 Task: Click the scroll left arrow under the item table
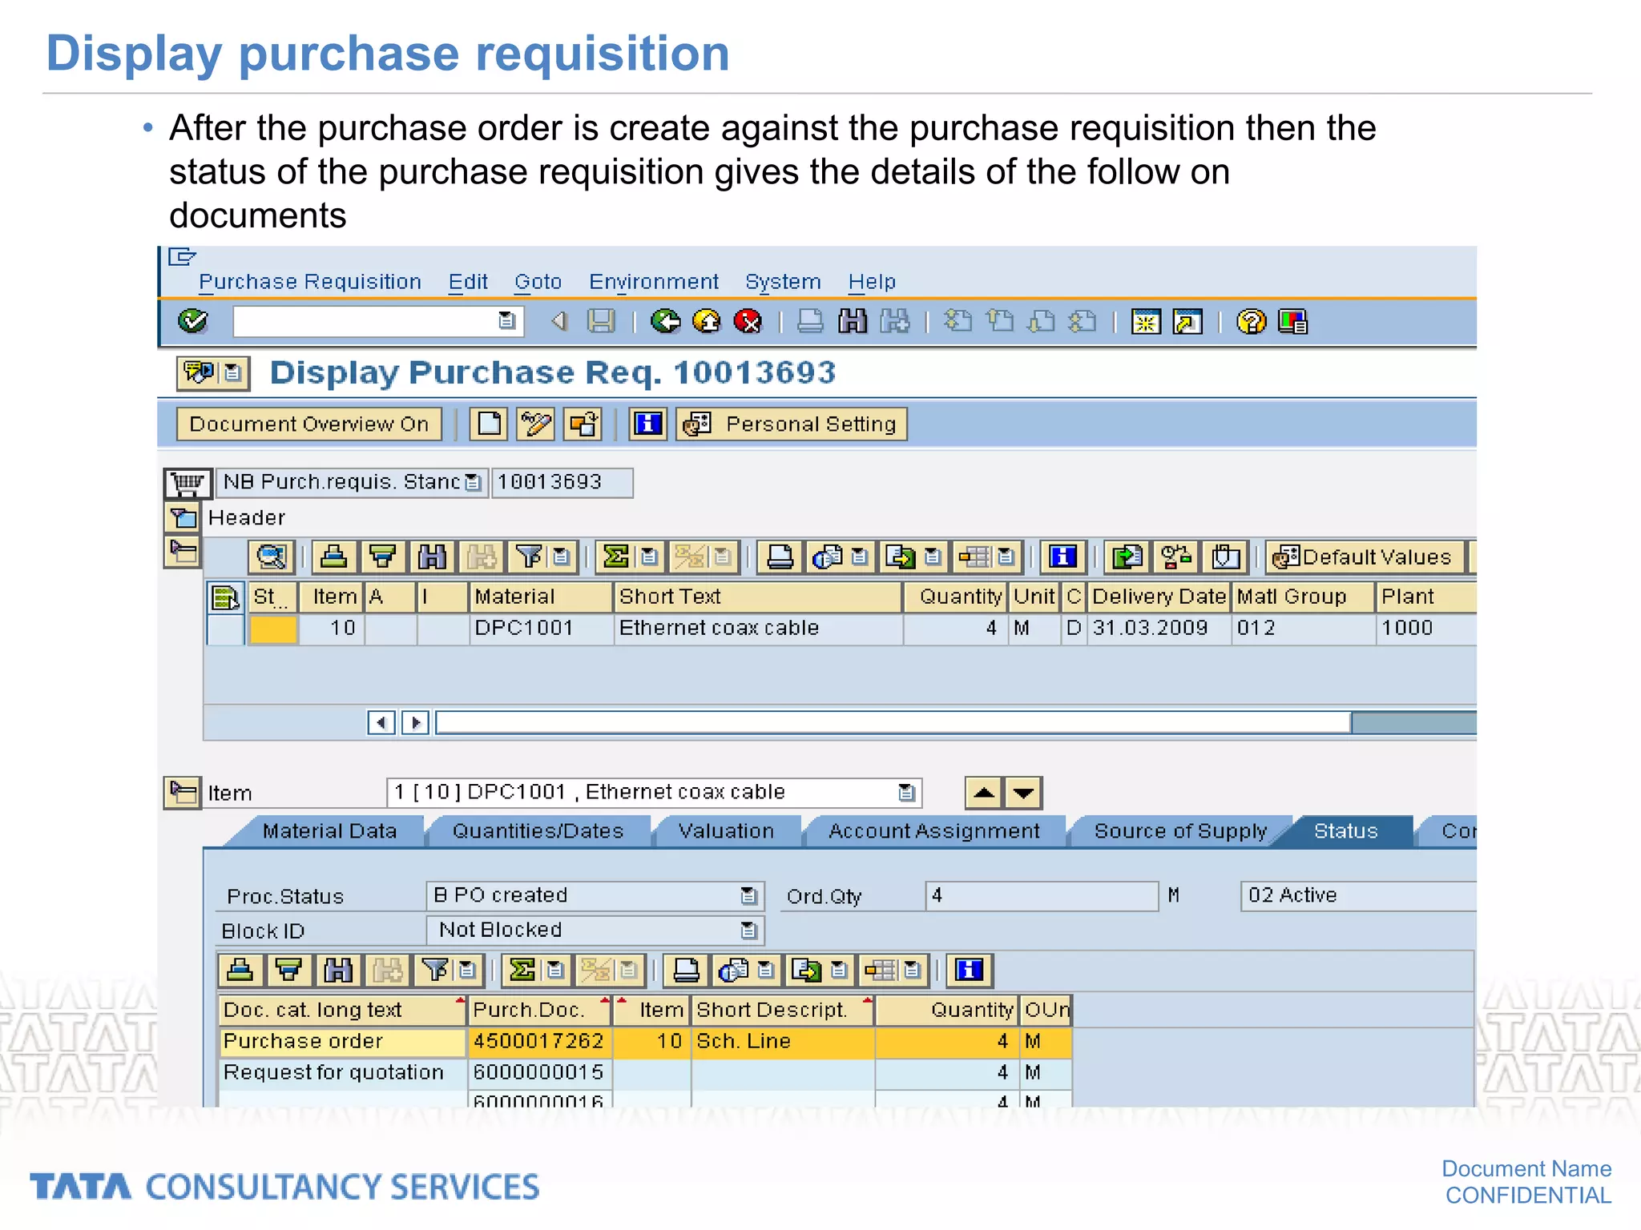pyautogui.click(x=381, y=722)
